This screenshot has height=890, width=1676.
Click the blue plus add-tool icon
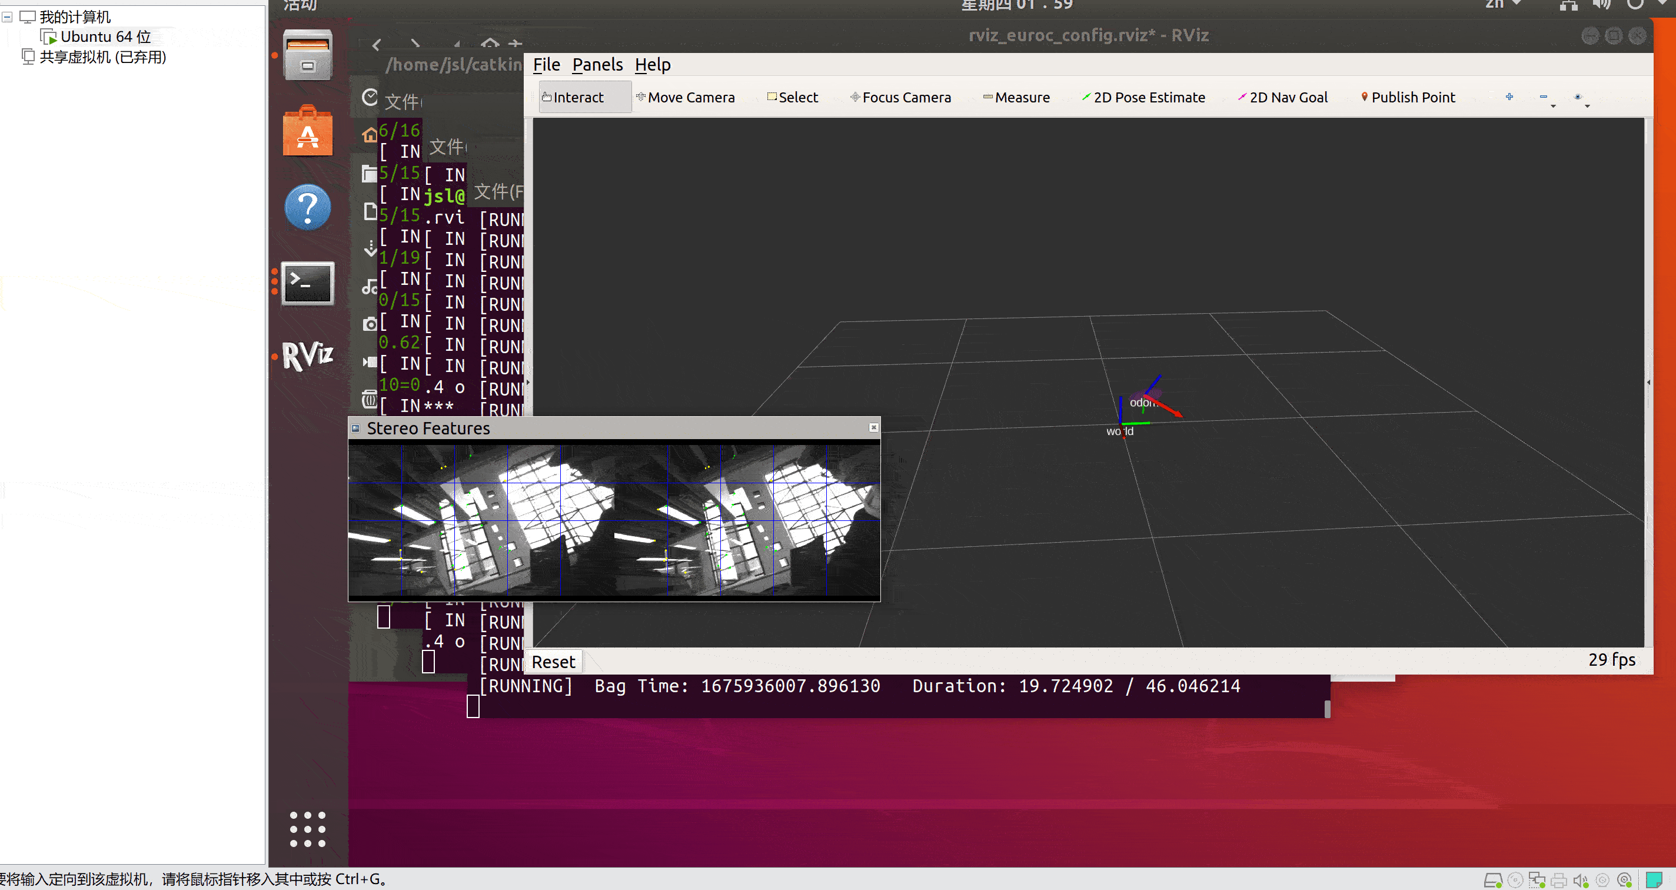1509,97
